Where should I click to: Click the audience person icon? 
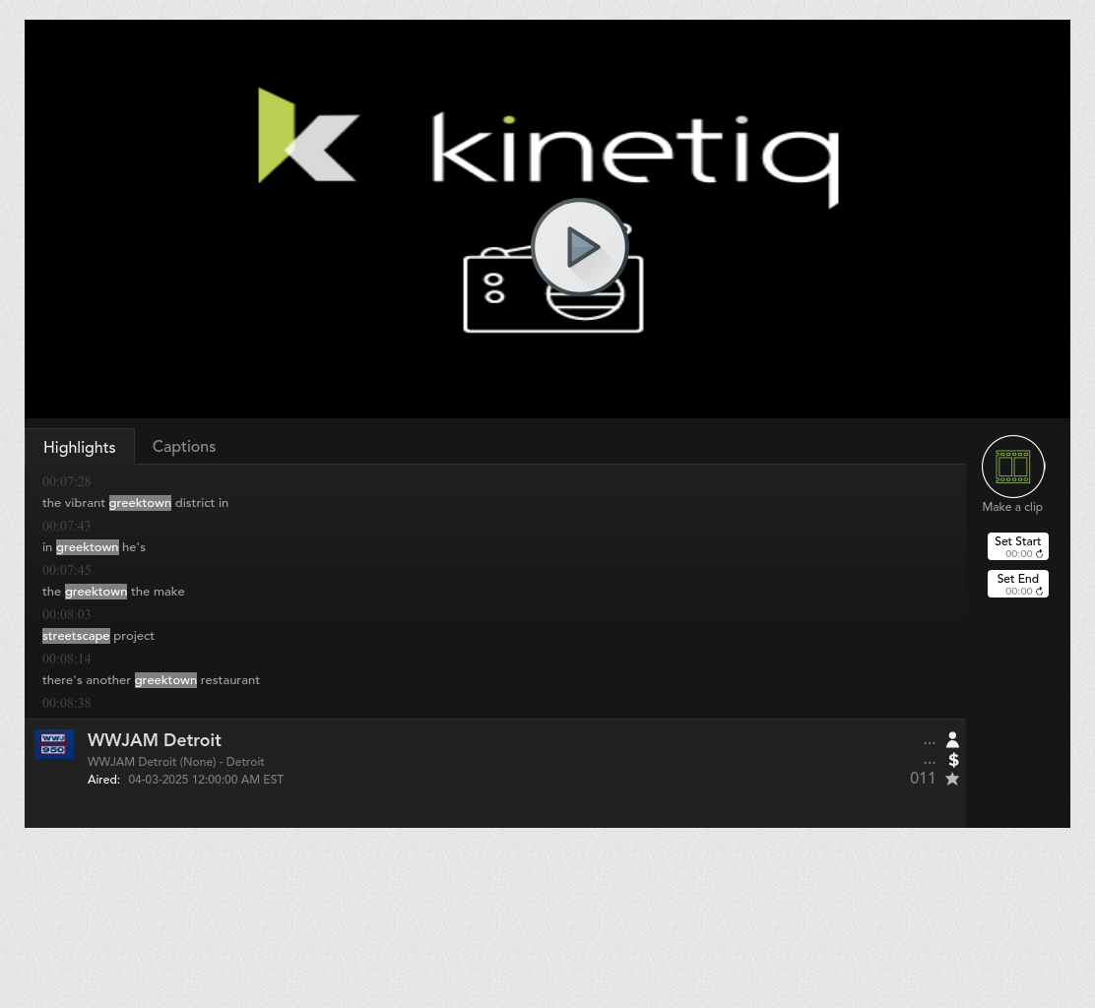point(952,740)
